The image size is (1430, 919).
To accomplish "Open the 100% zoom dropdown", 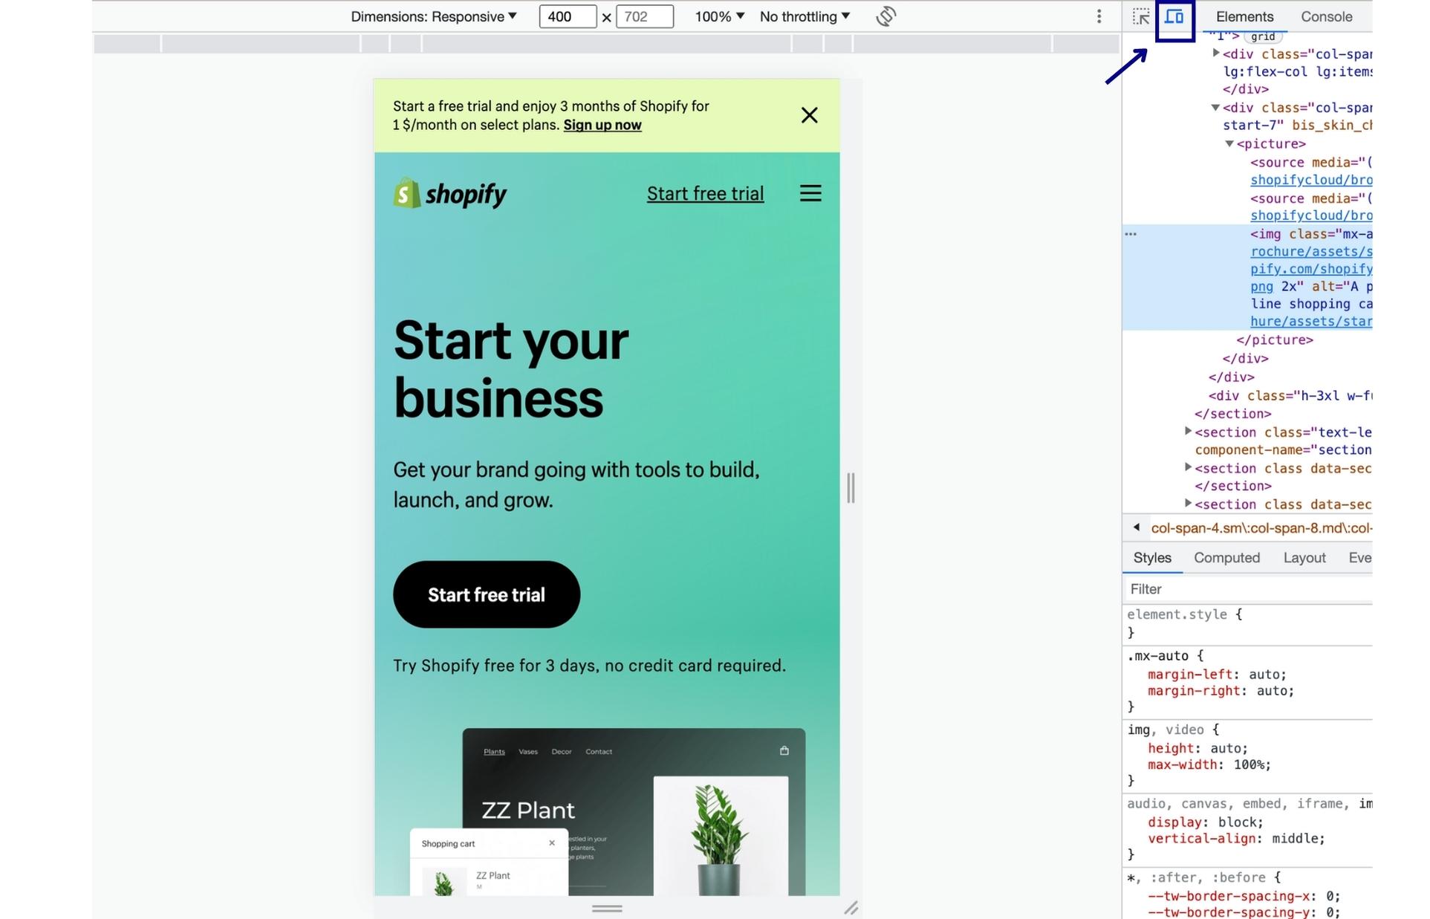I will pos(718,16).
